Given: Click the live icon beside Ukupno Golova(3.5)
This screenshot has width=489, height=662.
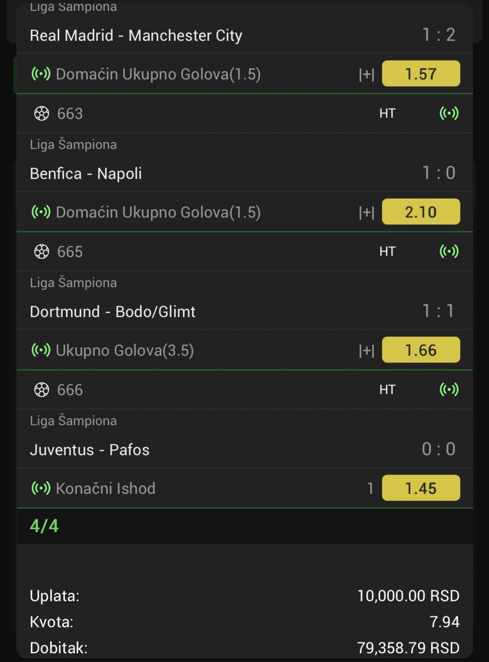Looking at the screenshot, I should pyautogui.click(x=41, y=350).
